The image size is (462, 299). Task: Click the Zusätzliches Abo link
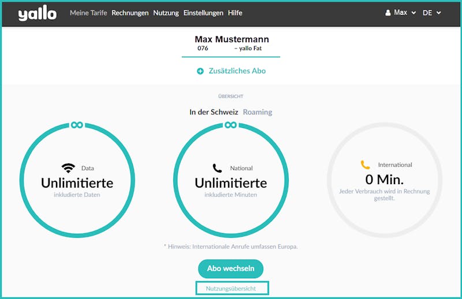[237, 70]
